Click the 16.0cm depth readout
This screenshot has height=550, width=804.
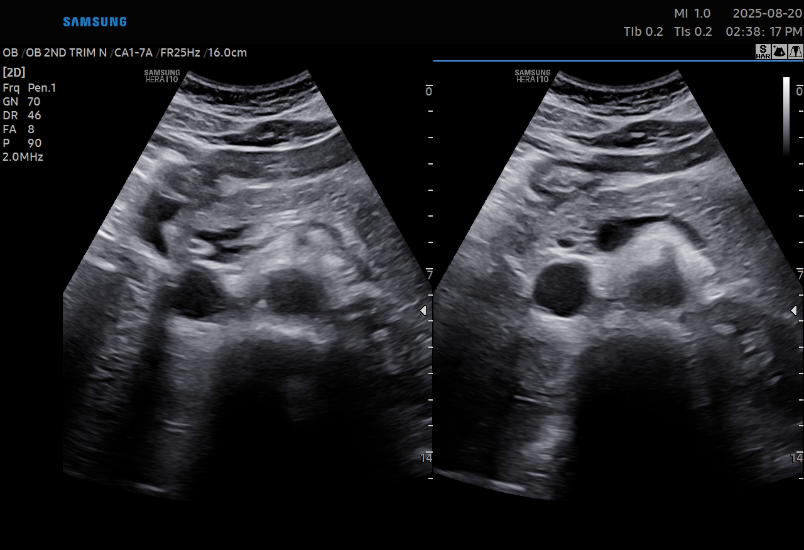click(x=227, y=53)
